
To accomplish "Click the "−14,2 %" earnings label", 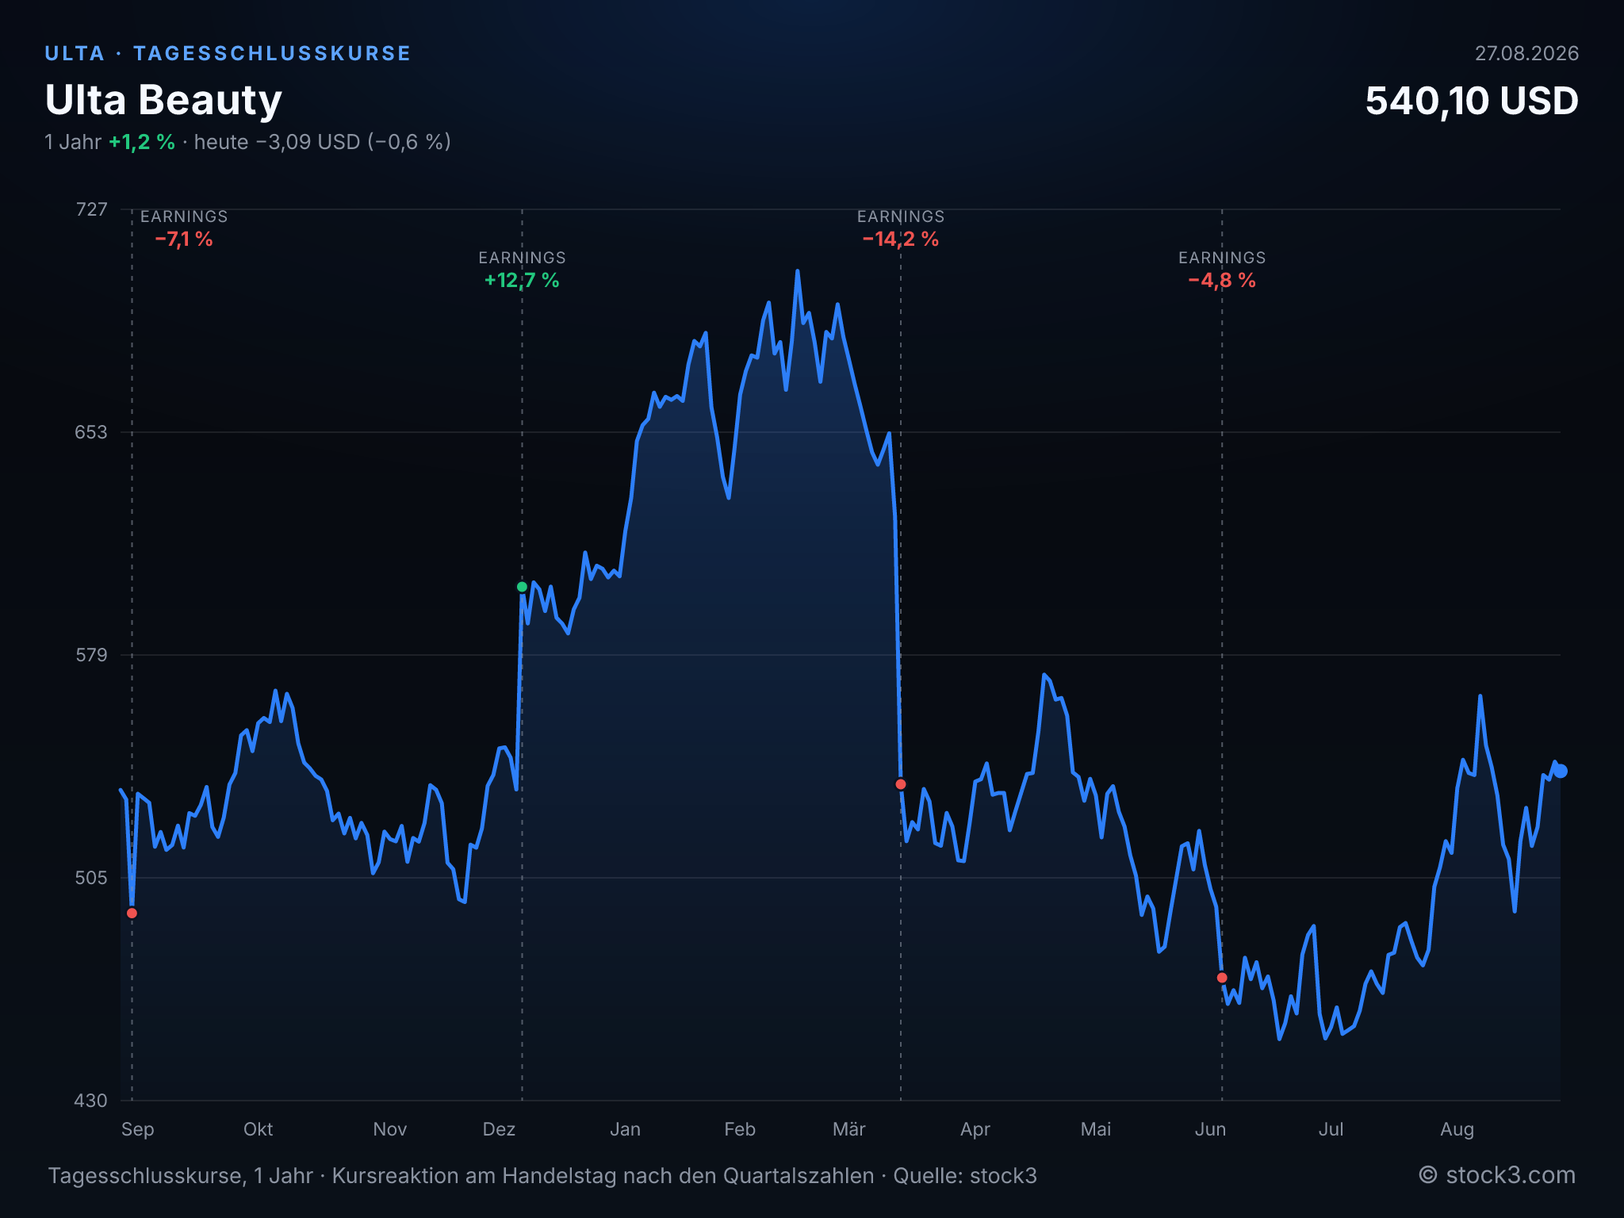I will [x=901, y=239].
